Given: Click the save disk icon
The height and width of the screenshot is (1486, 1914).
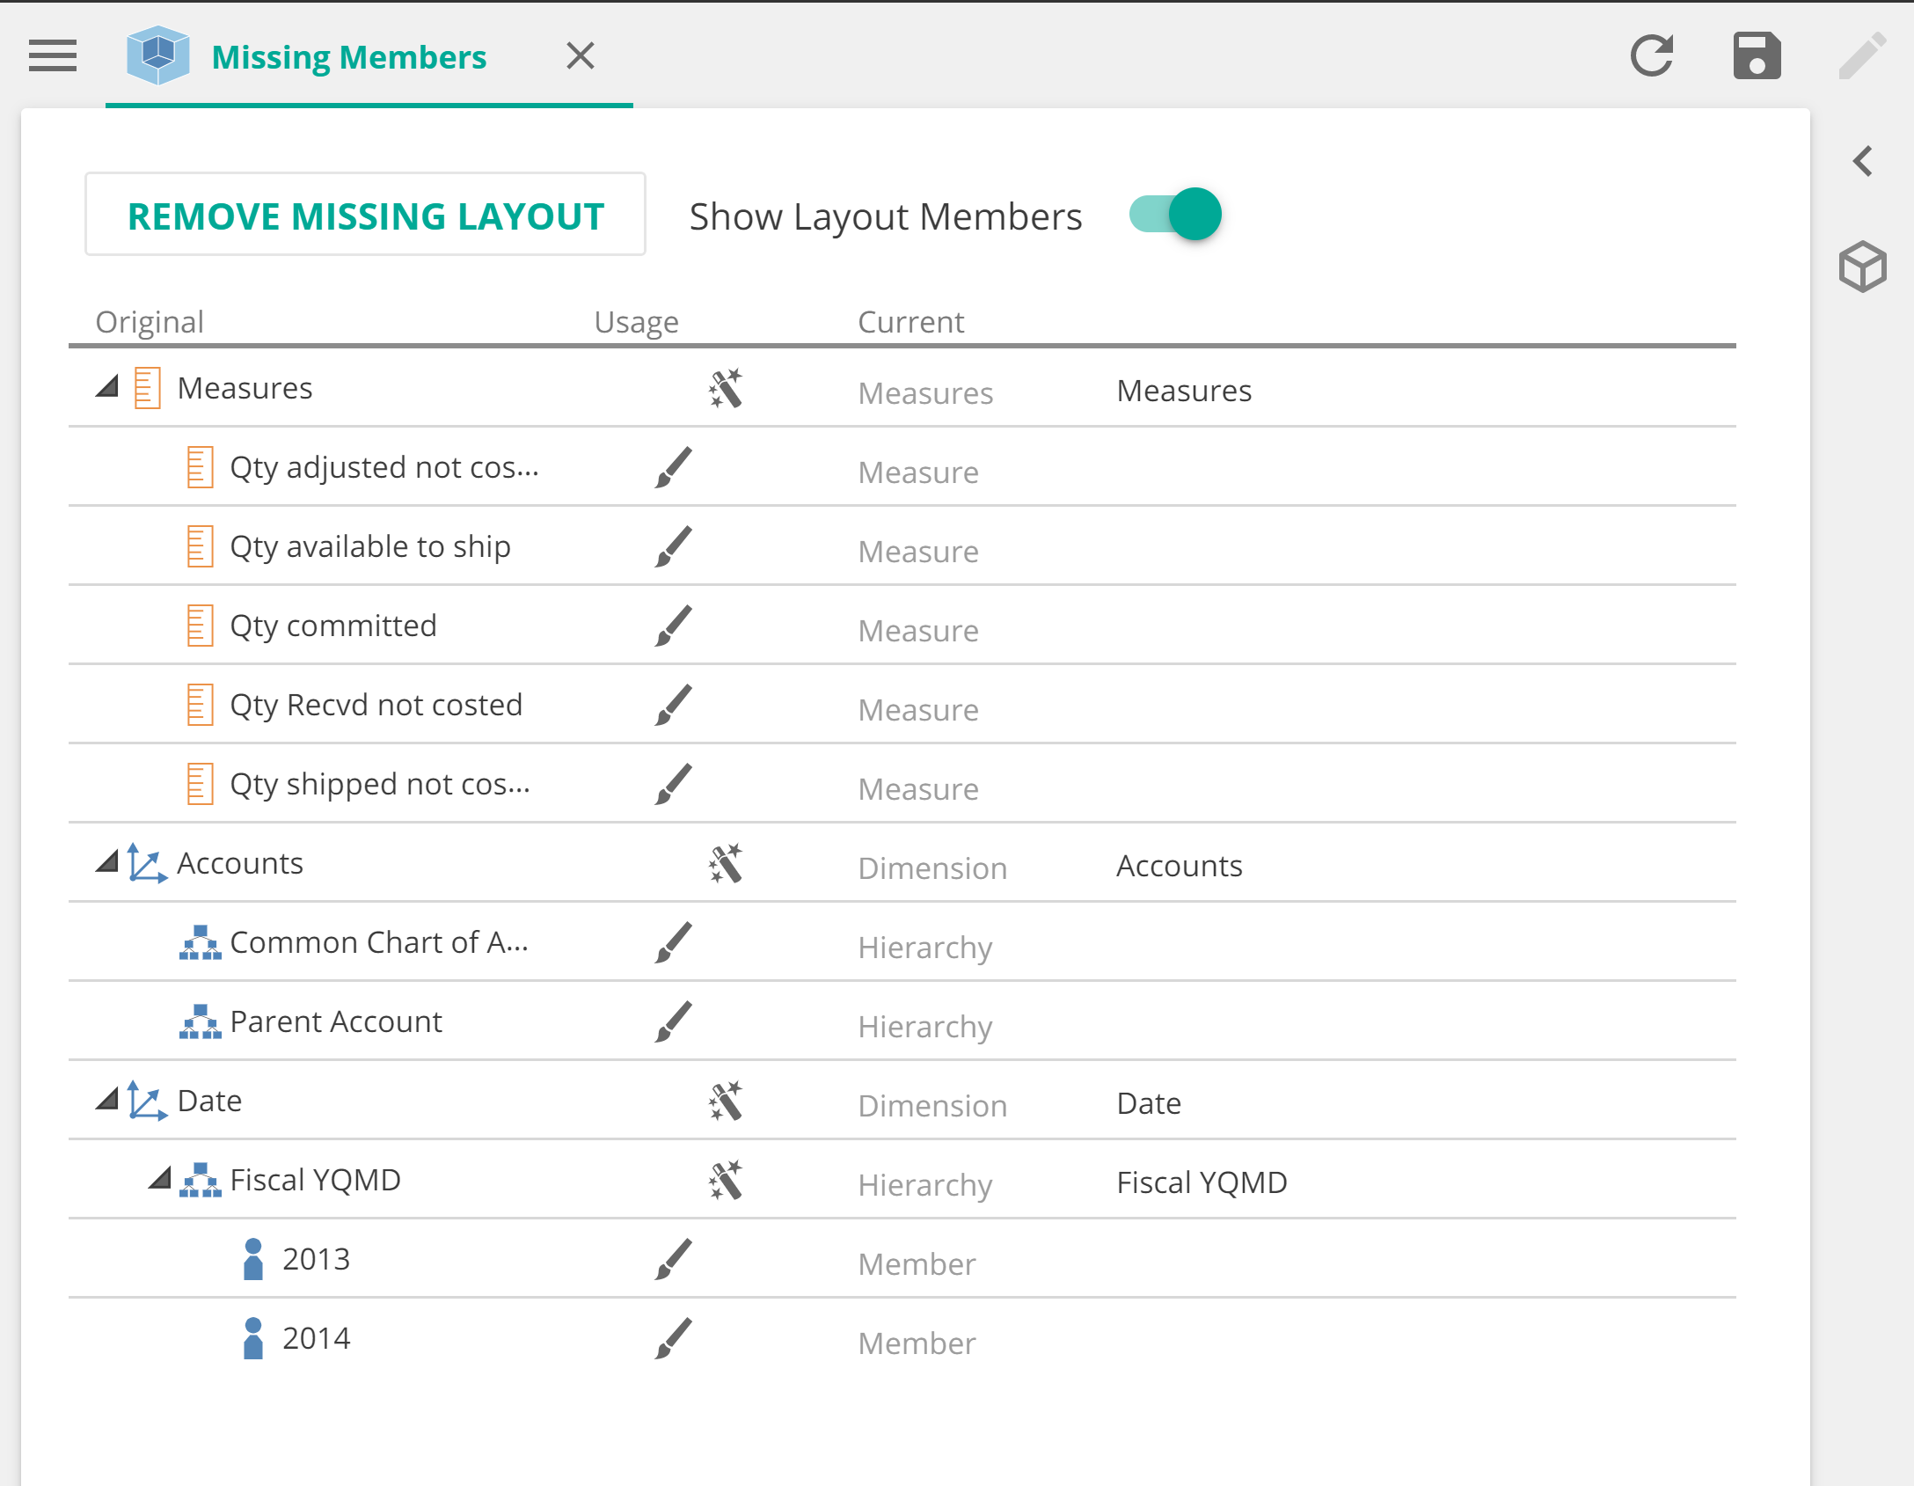Looking at the screenshot, I should click(x=1757, y=56).
